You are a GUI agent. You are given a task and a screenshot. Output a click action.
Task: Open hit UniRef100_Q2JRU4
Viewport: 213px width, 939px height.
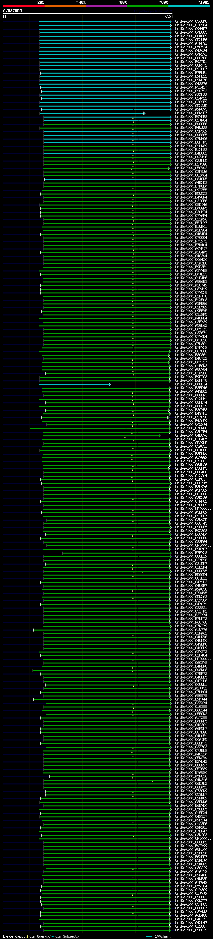[191, 121]
